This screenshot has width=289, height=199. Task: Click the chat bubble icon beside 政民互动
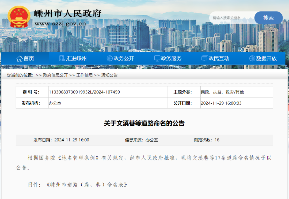point(205,58)
